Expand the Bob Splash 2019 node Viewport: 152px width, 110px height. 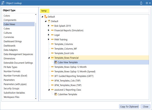[x=49, y=26]
